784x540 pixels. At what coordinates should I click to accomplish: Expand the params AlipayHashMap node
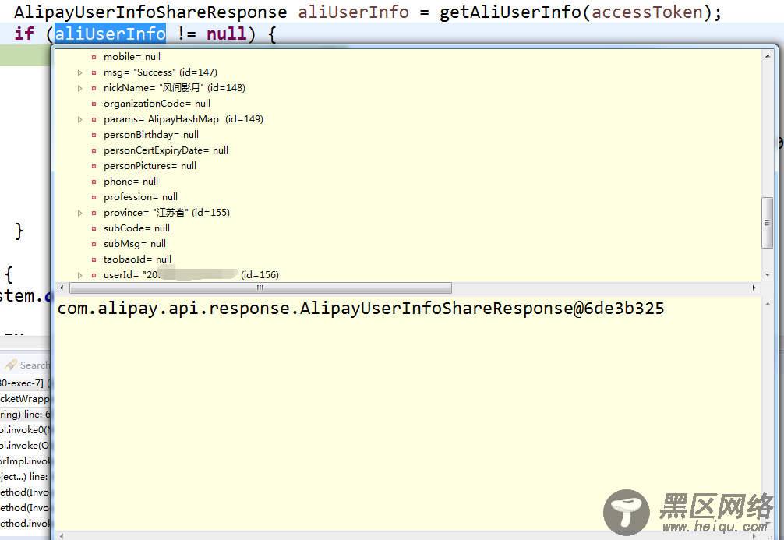tap(80, 119)
